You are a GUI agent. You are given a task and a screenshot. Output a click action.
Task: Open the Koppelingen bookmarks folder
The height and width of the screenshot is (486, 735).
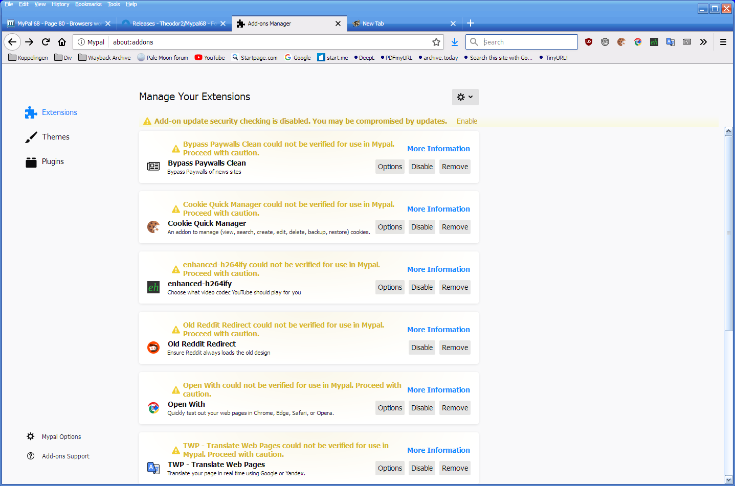click(x=28, y=58)
